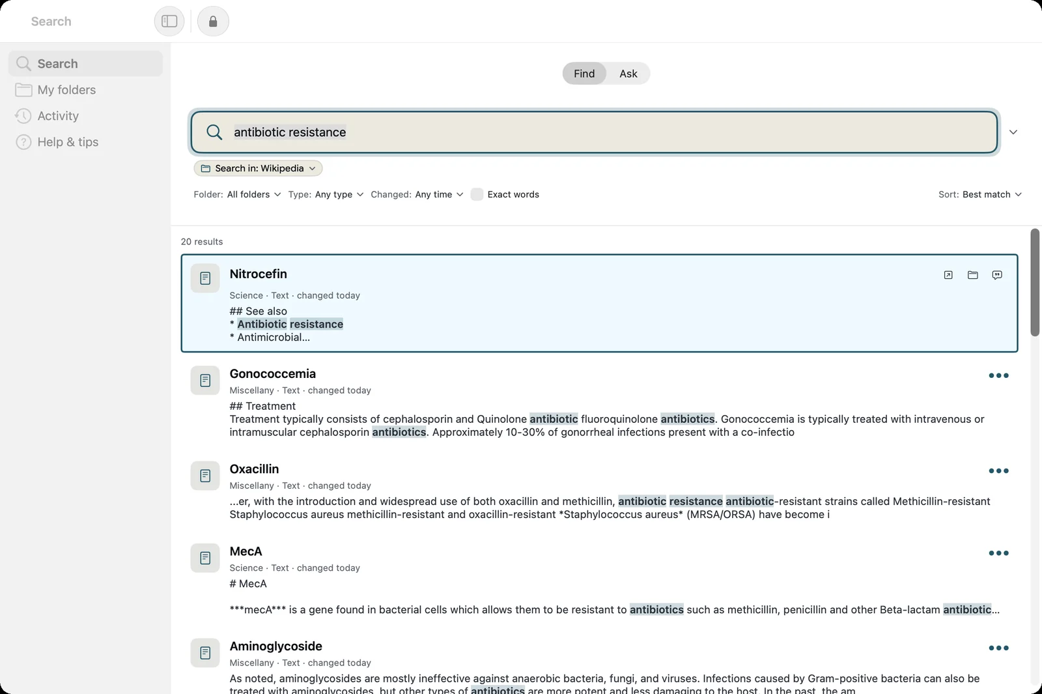Click the MecA document icon
This screenshot has width=1042, height=694.
205,558
